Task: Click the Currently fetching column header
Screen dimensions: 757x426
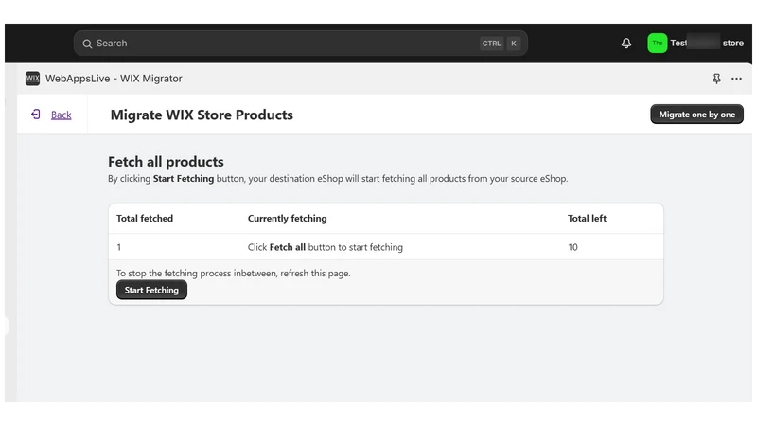Action: (288, 219)
